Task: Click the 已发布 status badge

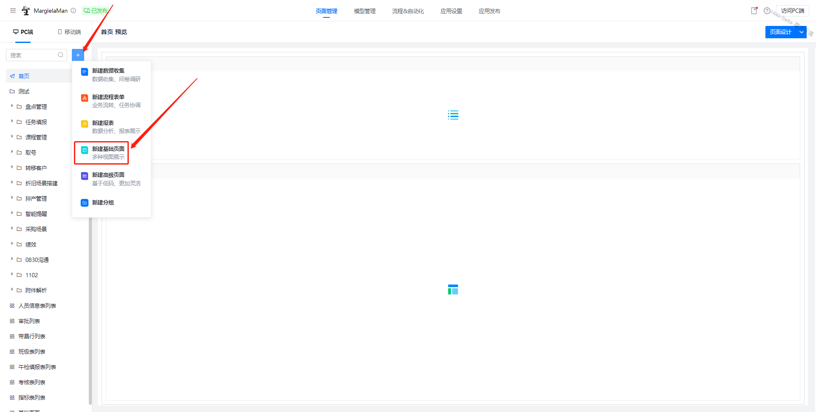Action: pos(95,11)
